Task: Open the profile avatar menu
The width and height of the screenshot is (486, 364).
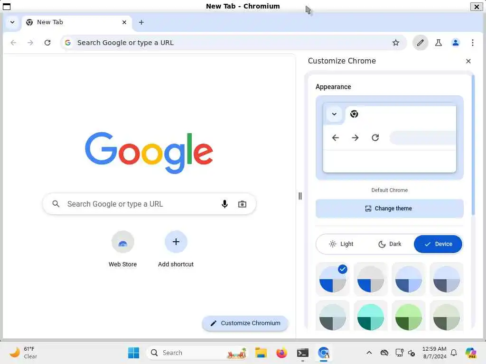Action: [x=455, y=43]
